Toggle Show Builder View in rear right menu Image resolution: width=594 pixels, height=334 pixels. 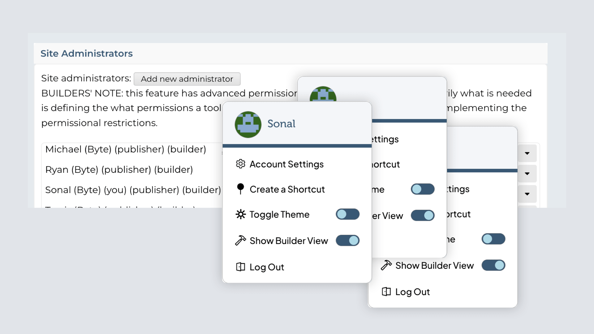(x=493, y=265)
